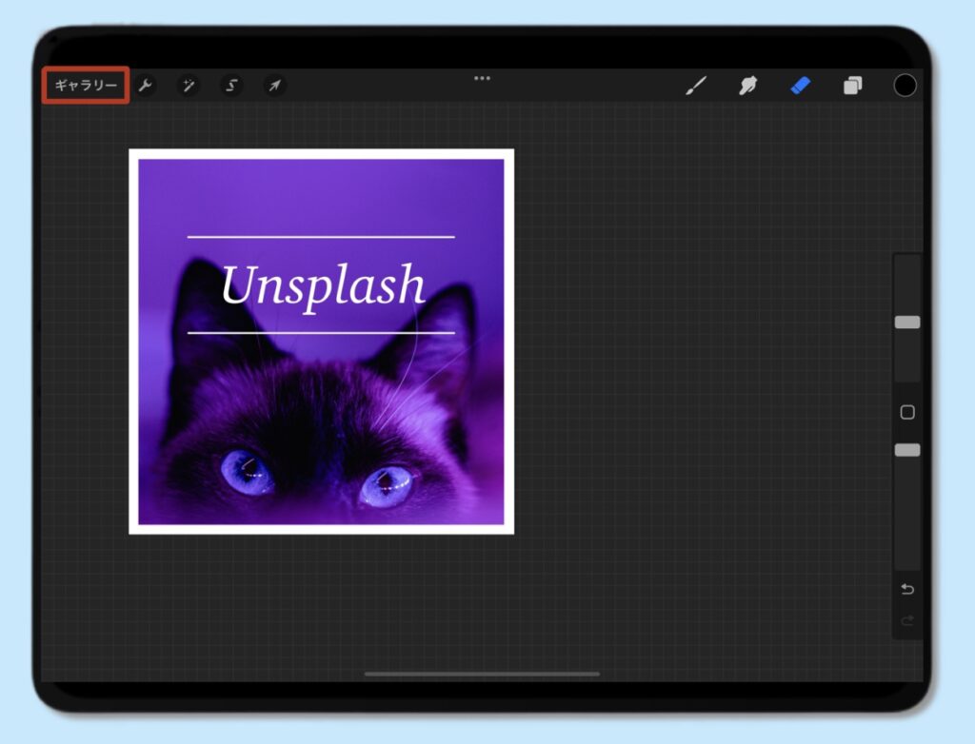
Task: Select the Paint brush tool
Action: [x=696, y=86]
